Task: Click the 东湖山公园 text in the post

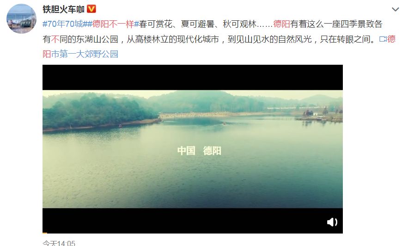Action: point(97,39)
